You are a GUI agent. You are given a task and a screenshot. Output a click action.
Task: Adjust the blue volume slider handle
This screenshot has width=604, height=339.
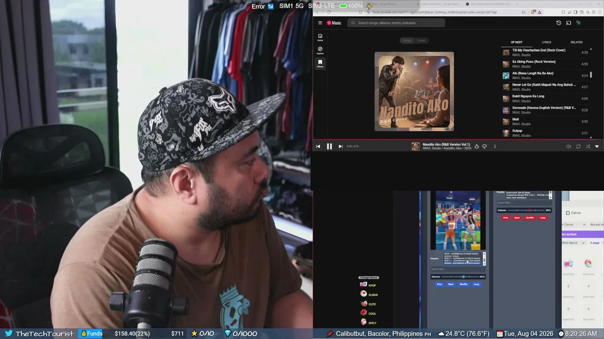463,277
